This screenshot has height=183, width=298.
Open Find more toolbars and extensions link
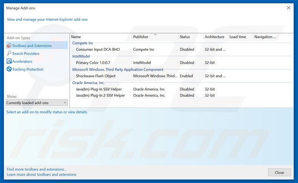(37, 169)
